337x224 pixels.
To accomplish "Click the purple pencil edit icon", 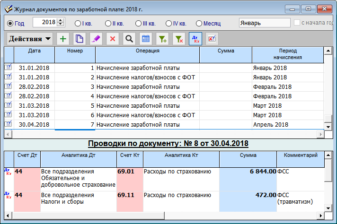I will (x=96, y=39).
